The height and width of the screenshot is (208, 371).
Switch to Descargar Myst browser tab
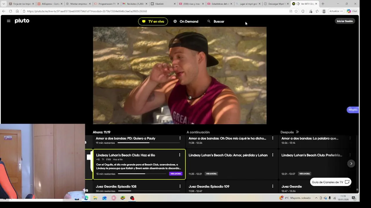point(277,4)
